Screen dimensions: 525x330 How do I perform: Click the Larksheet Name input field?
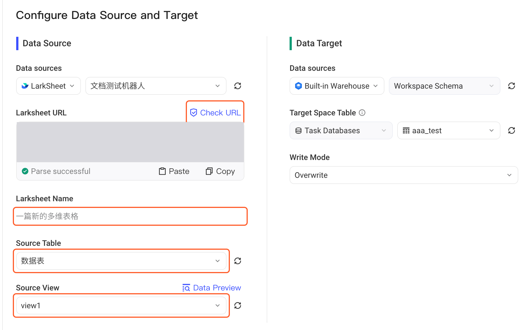click(x=130, y=216)
